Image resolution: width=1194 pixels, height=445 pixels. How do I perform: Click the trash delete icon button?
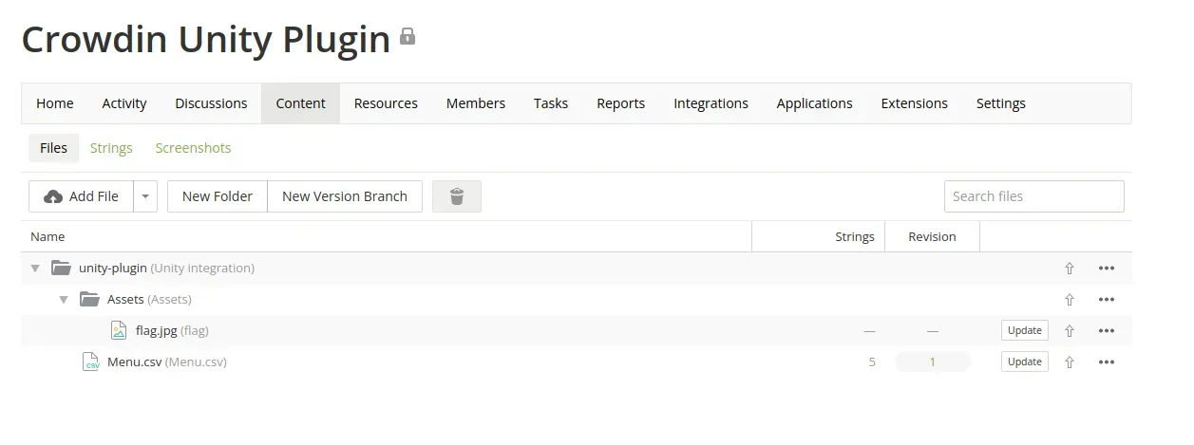pos(456,196)
